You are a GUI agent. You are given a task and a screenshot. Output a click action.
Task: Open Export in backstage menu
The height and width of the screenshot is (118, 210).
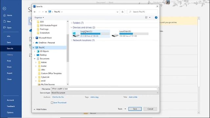(10, 73)
